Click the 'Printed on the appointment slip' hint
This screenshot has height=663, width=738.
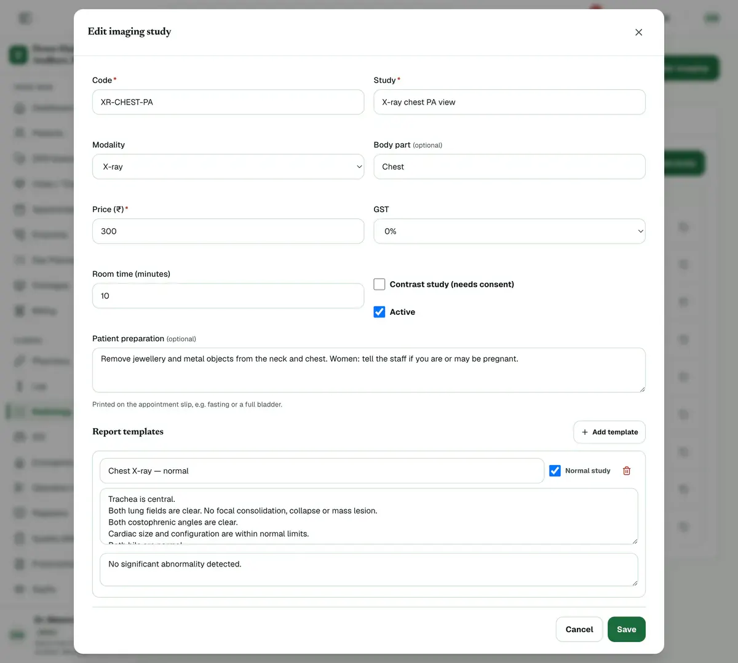tap(187, 404)
